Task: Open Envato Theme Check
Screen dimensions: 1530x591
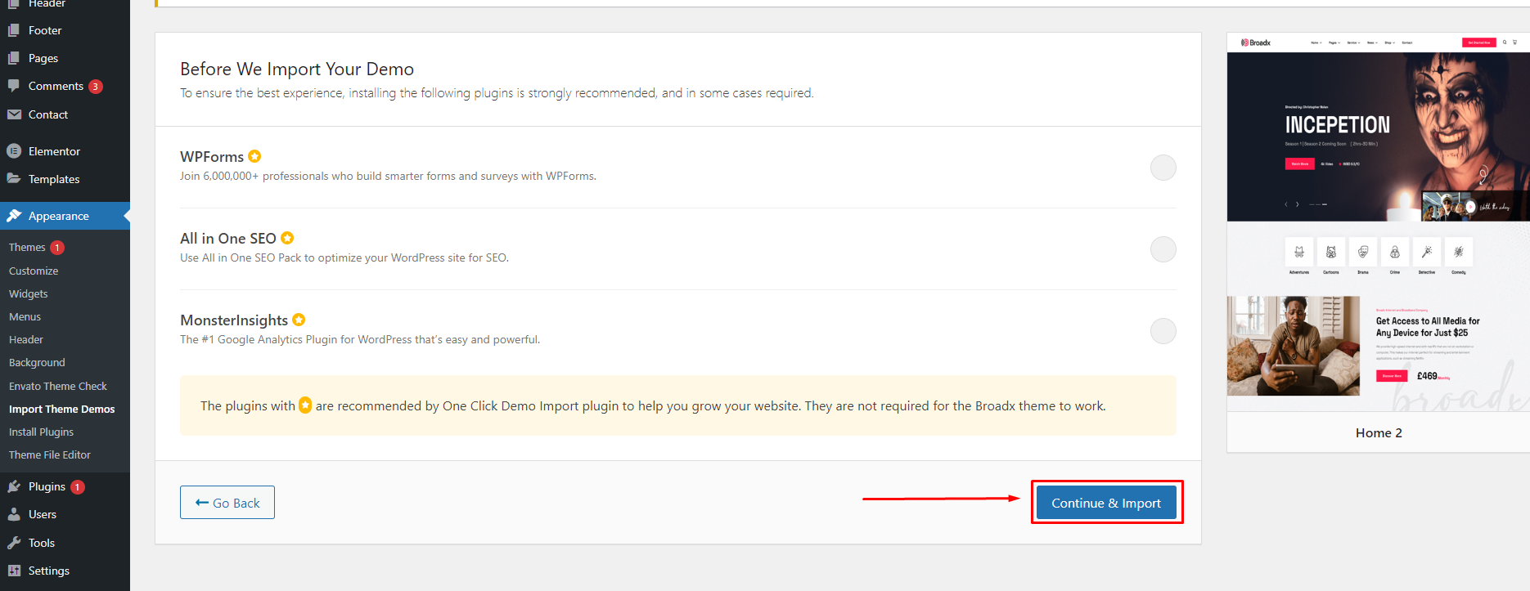Action: 58,386
